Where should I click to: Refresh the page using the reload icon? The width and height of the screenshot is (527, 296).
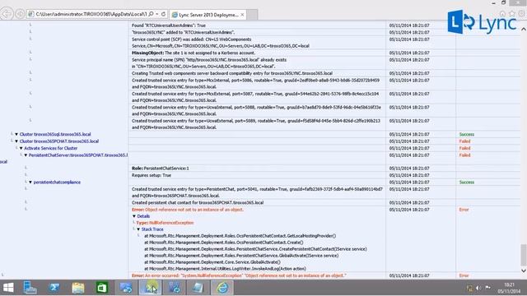(163, 14)
